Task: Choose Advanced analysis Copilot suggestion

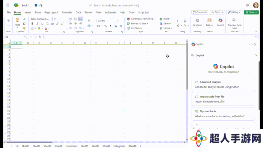Action: click(223, 85)
